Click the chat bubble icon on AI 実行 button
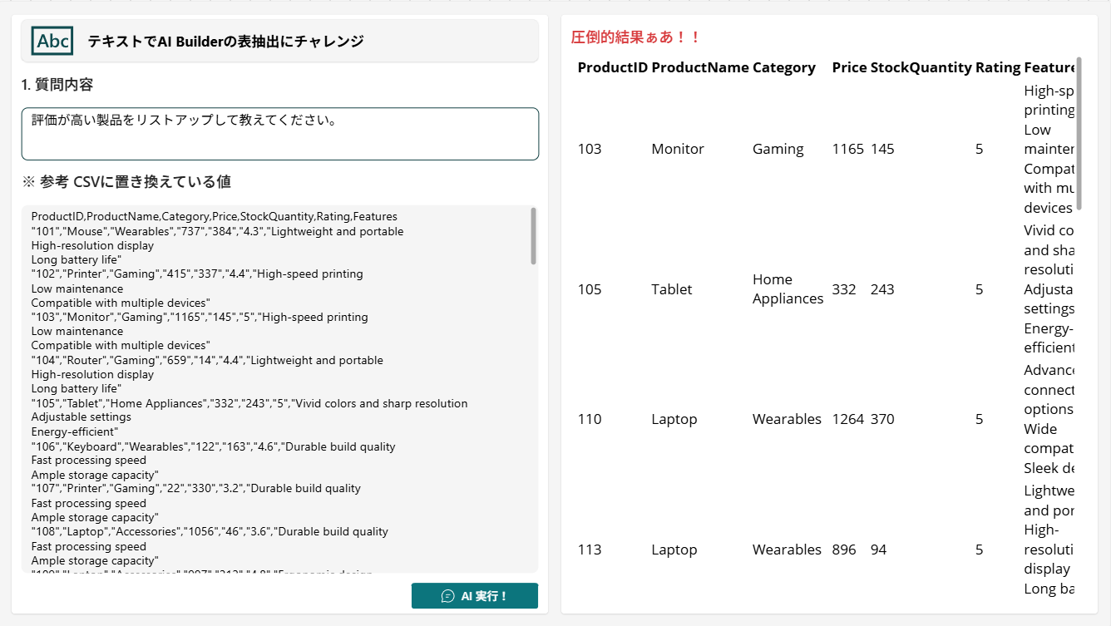The width and height of the screenshot is (1111, 626). 447,596
